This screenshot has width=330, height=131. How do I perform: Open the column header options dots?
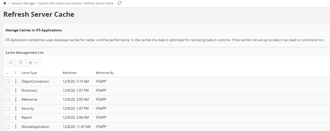point(16,73)
